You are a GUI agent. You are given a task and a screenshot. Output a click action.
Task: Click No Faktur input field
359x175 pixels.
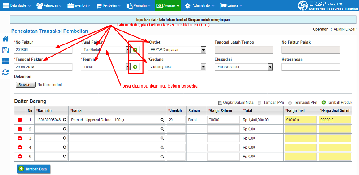point(43,50)
